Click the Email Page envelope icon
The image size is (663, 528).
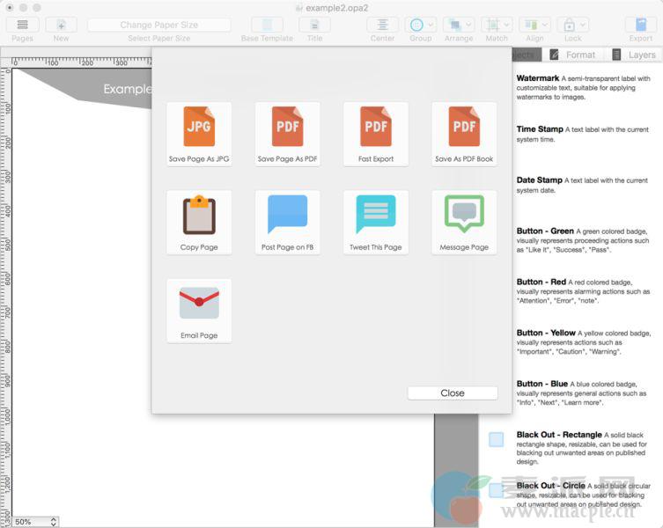pyautogui.click(x=199, y=303)
